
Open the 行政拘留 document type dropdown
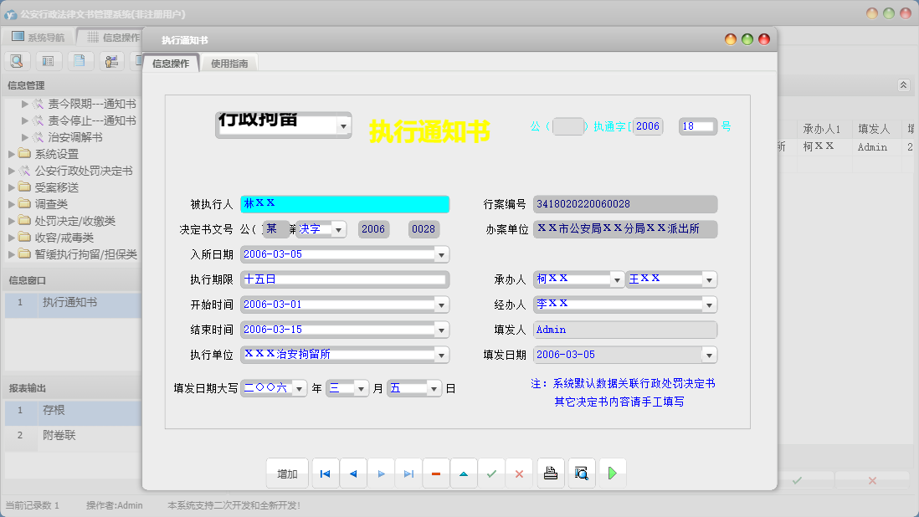[343, 125]
